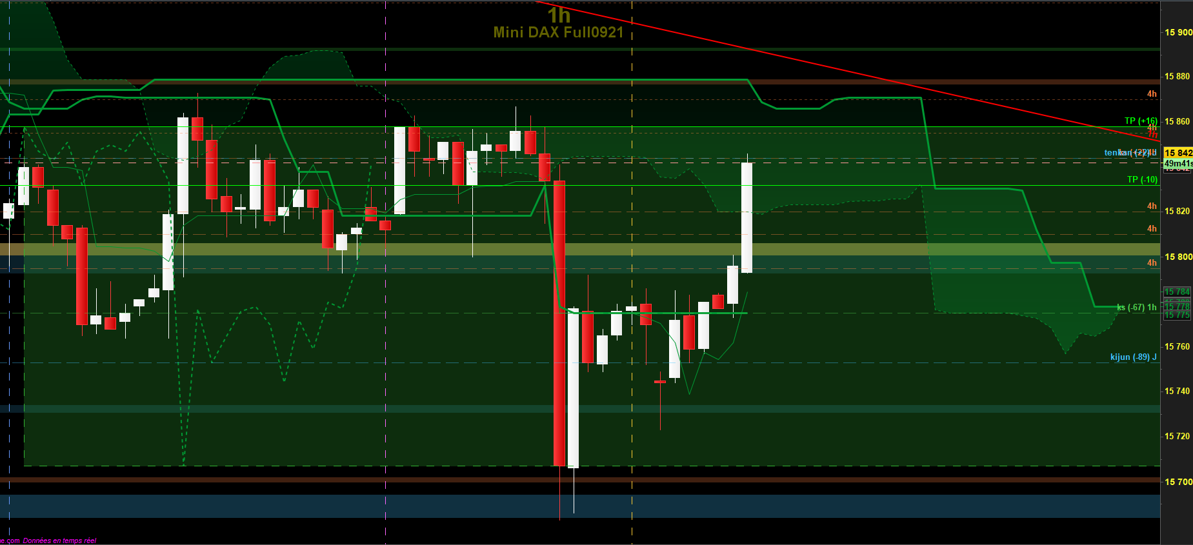The height and width of the screenshot is (545, 1193).
Task: Click the 15 880 price axis label
Action: tap(1177, 76)
